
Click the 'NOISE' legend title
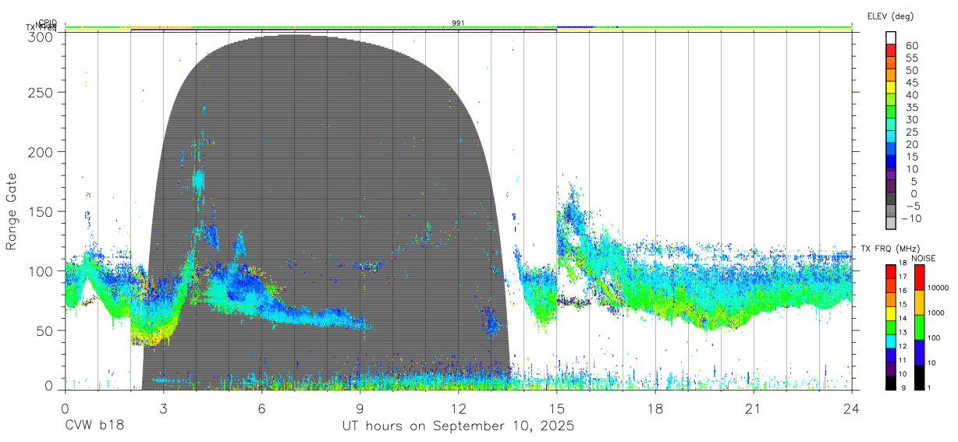pos(923,258)
